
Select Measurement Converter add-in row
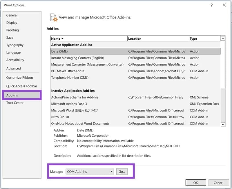coord(87,64)
